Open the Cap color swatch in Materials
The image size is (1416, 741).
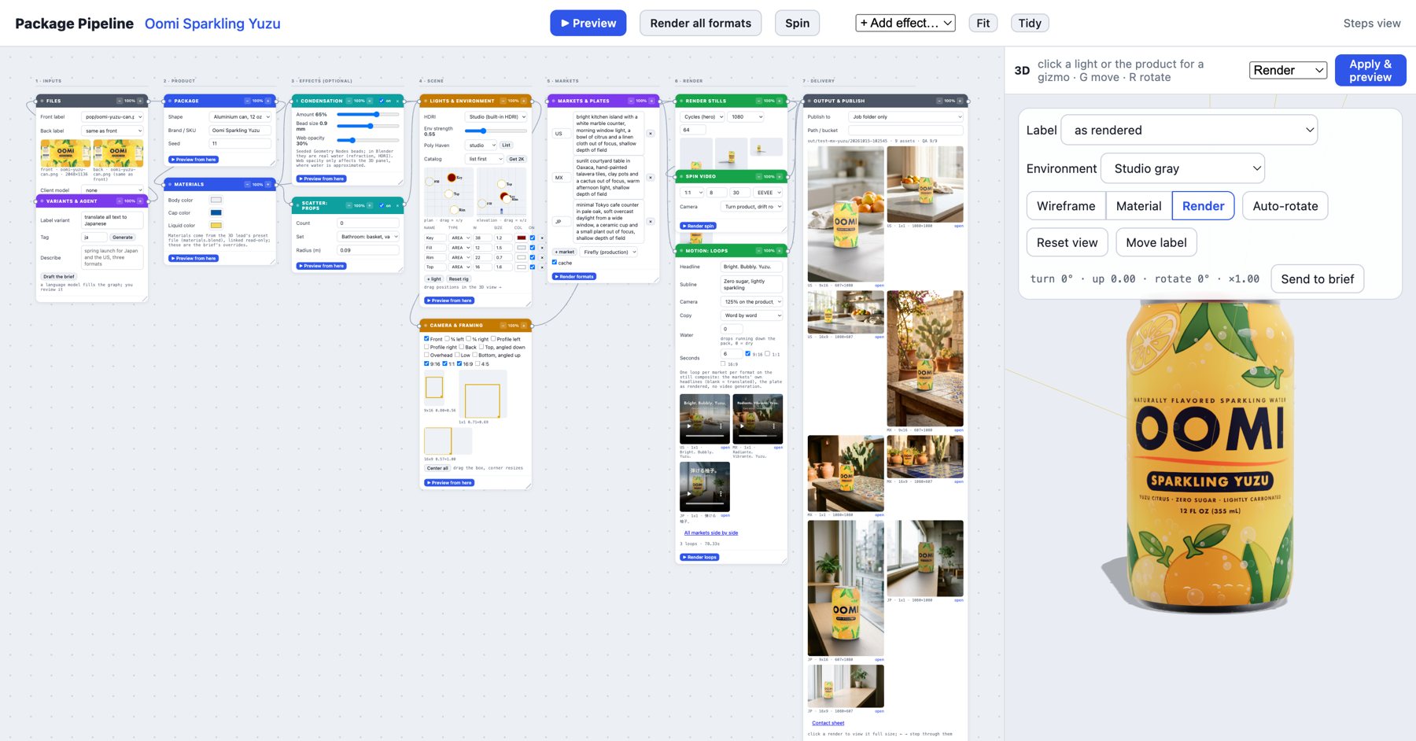(216, 212)
